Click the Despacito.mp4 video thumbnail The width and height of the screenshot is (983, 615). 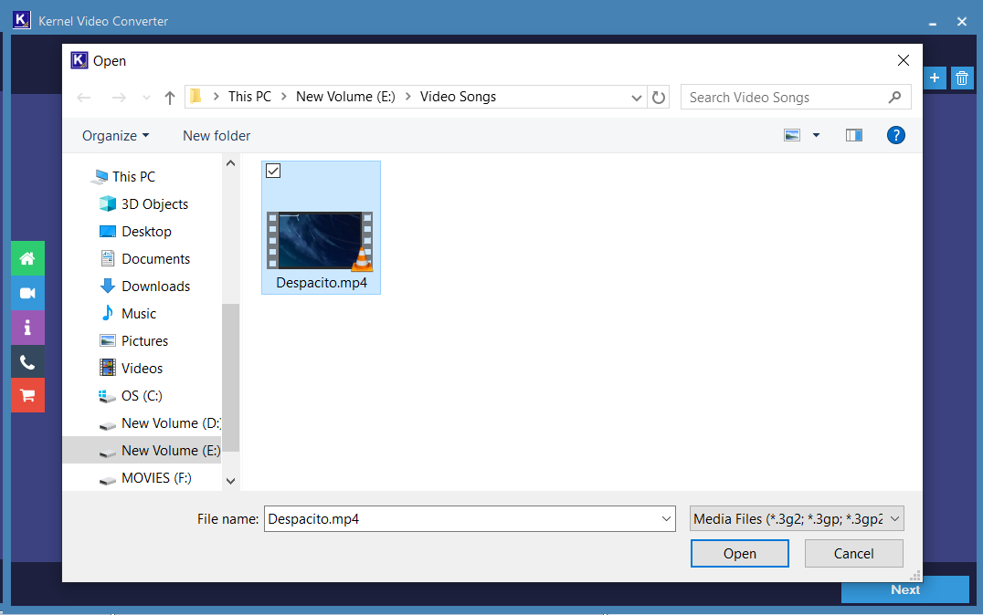[x=321, y=241]
